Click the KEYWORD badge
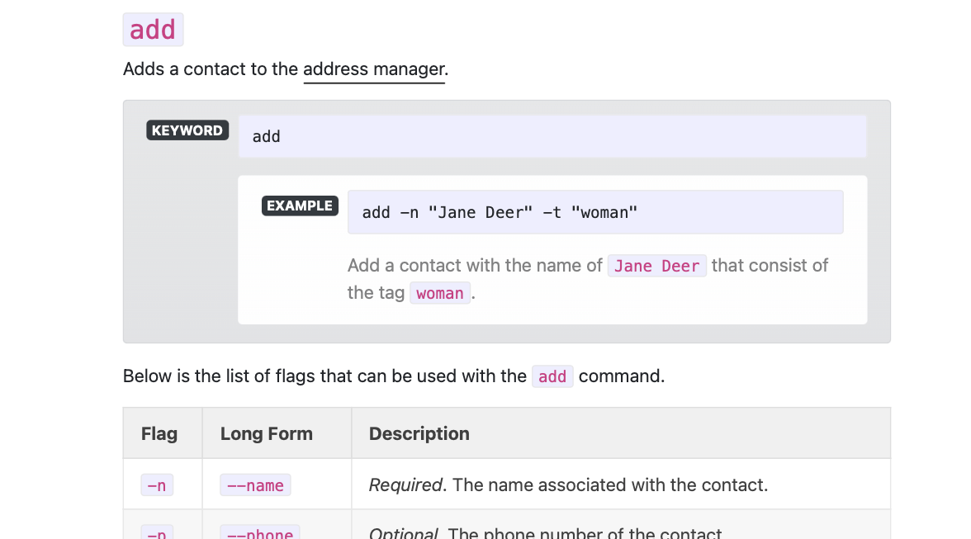This screenshot has width=971, height=539. [x=187, y=130]
